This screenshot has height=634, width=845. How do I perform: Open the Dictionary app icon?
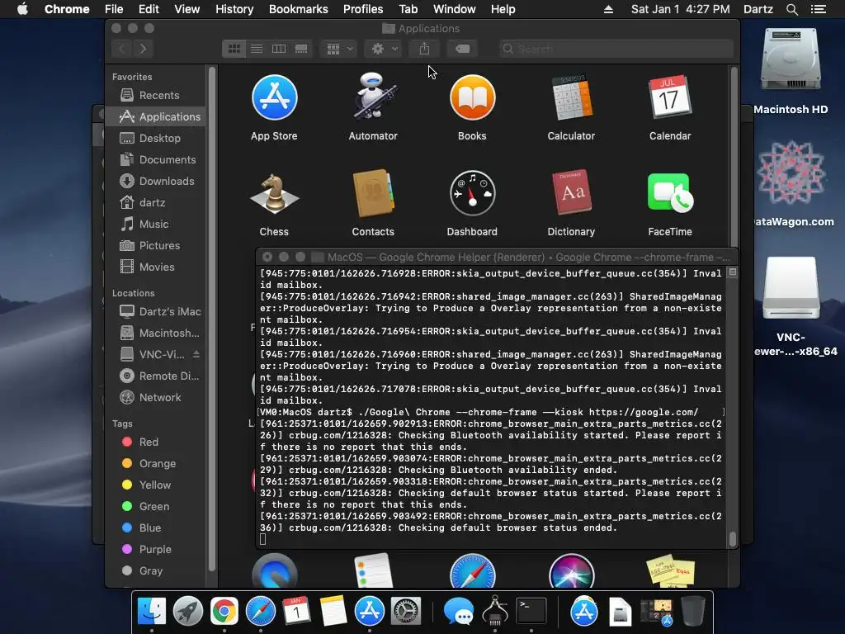click(x=571, y=193)
